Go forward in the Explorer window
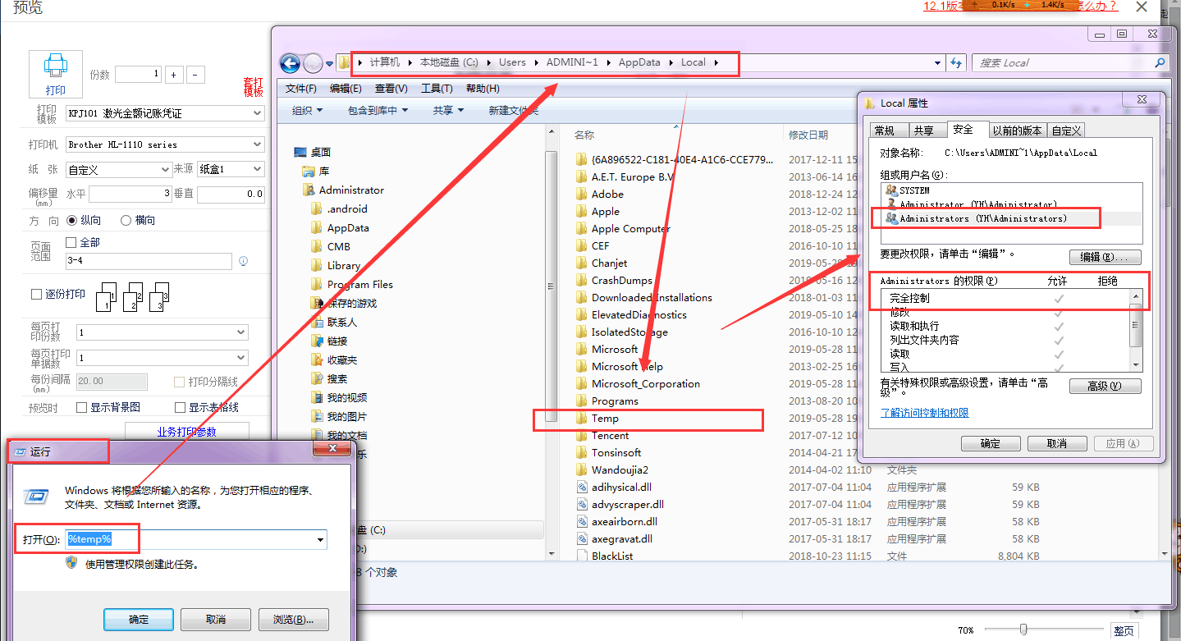Image resolution: width=1181 pixels, height=641 pixels. (313, 63)
